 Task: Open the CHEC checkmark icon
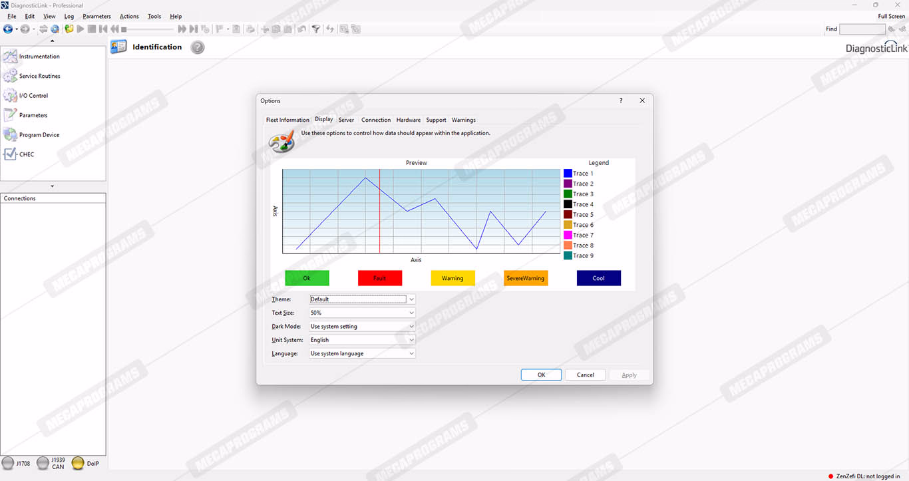click(x=10, y=154)
